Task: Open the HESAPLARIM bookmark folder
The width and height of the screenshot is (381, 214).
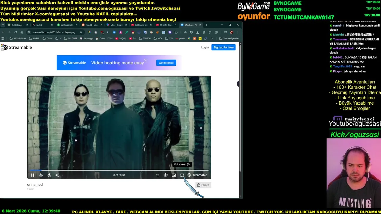Action: pos(18,38)
